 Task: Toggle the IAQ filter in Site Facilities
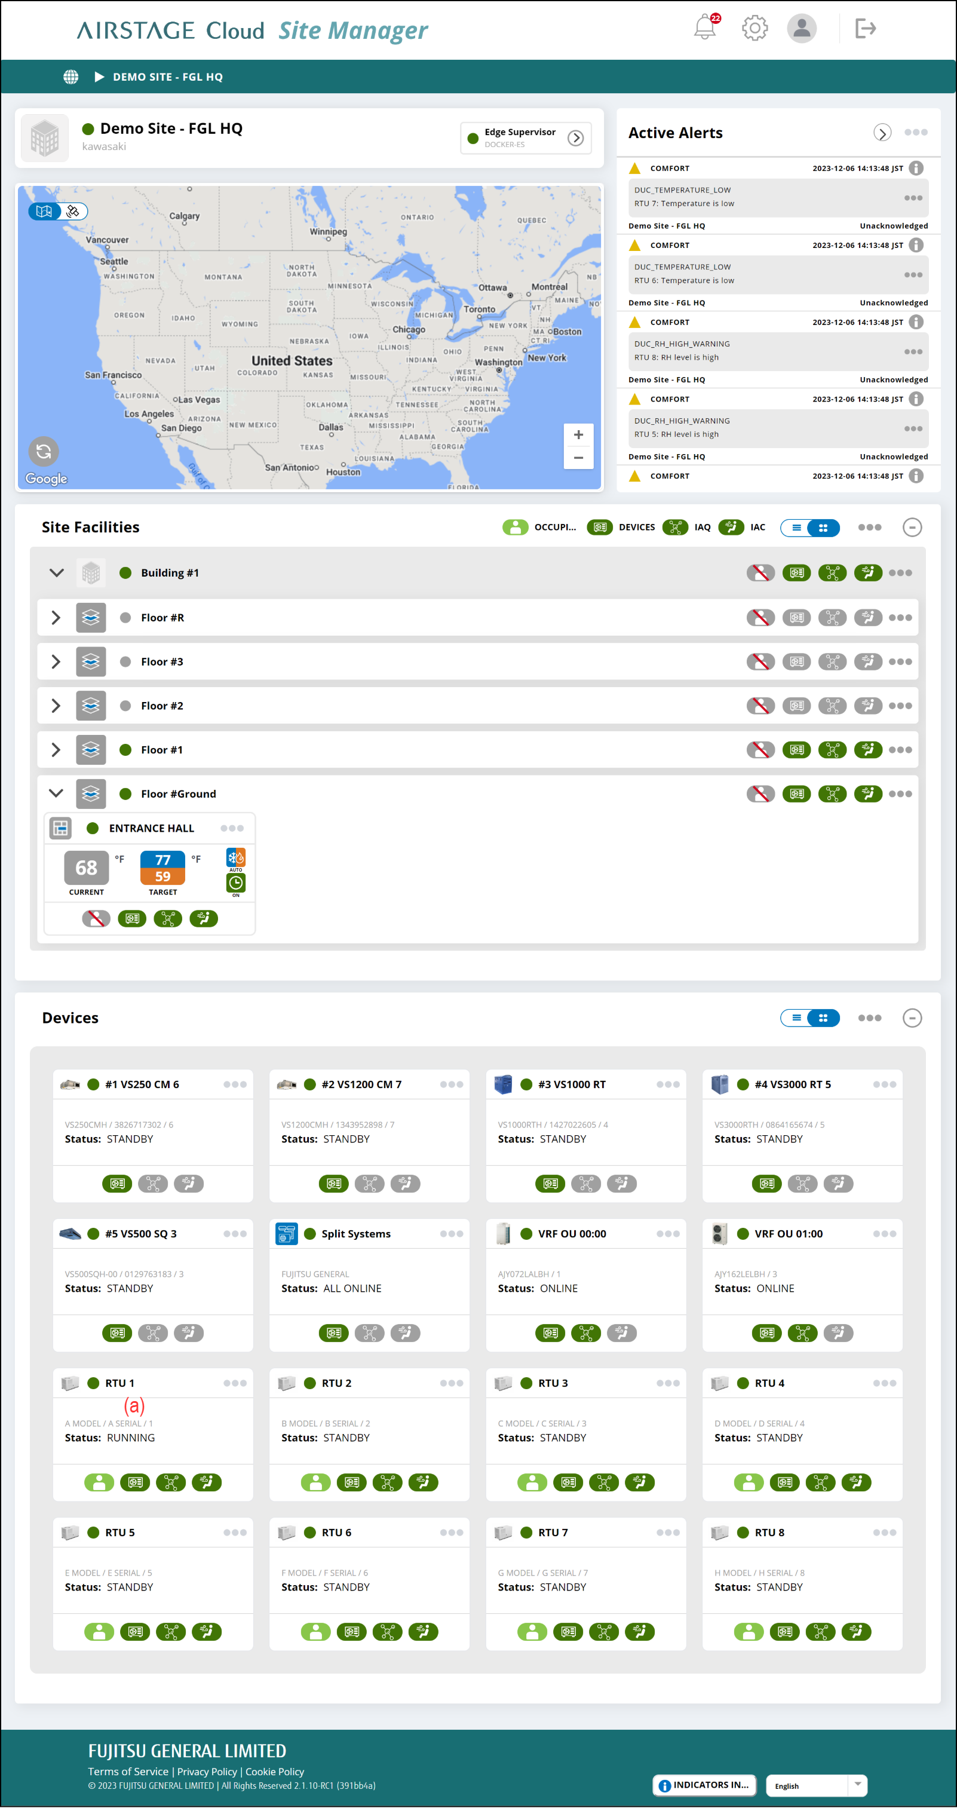click(675, 527)
